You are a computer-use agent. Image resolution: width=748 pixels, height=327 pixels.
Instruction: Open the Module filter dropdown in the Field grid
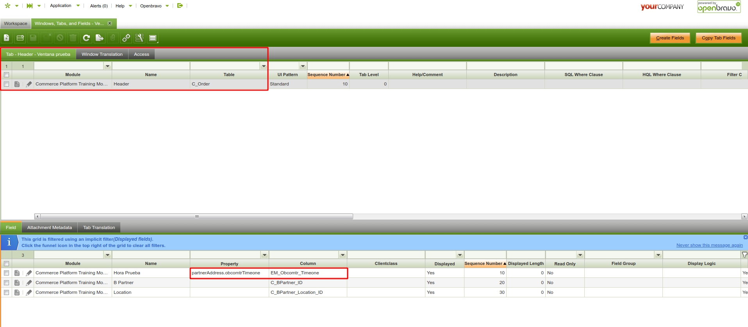tap(107, 255)
